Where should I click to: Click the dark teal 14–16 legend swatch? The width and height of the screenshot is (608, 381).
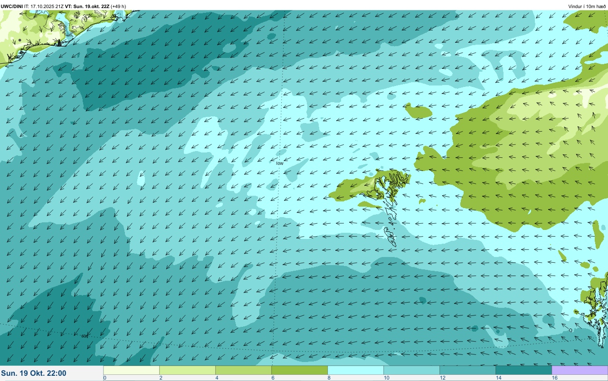[x=524, y=370]
